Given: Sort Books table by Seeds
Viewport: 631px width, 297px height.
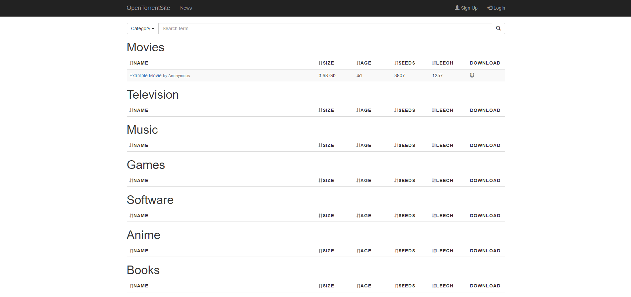Looking at the screenshot, I should pyautogui.click(x=405, y=286).
